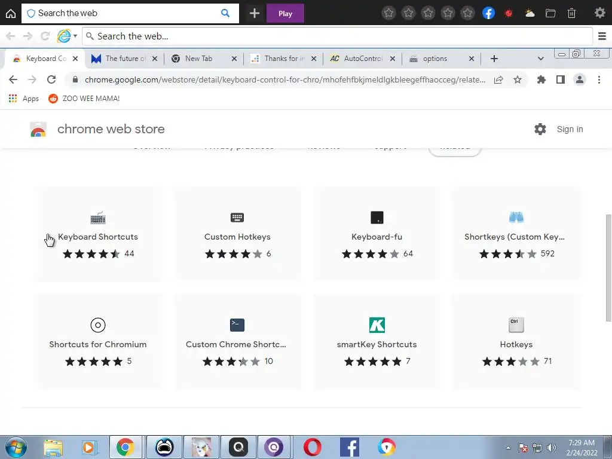Viewport: 612px width, 459px height.
Task: Click the second Search the web... field
Action: point(337,36)
